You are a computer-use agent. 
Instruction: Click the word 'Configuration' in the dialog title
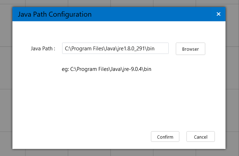[x=70, y=14]
